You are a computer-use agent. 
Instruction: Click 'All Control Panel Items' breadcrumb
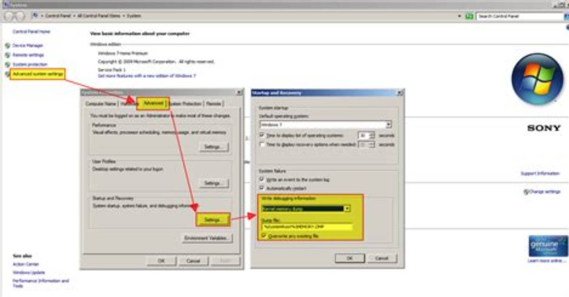tap(99, 16)
